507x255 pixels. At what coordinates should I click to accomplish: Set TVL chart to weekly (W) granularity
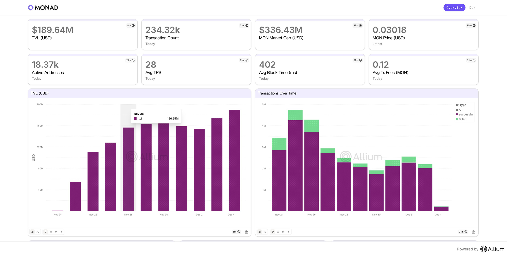[51, 232]
